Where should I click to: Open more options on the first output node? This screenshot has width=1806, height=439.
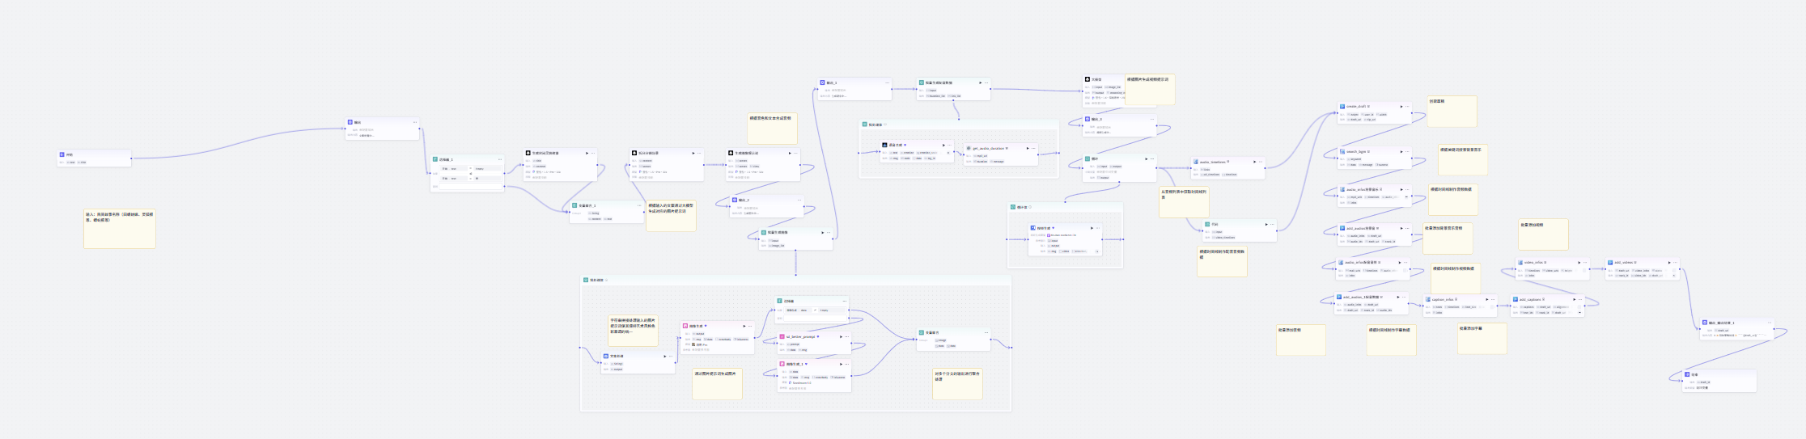click(415, 122)
